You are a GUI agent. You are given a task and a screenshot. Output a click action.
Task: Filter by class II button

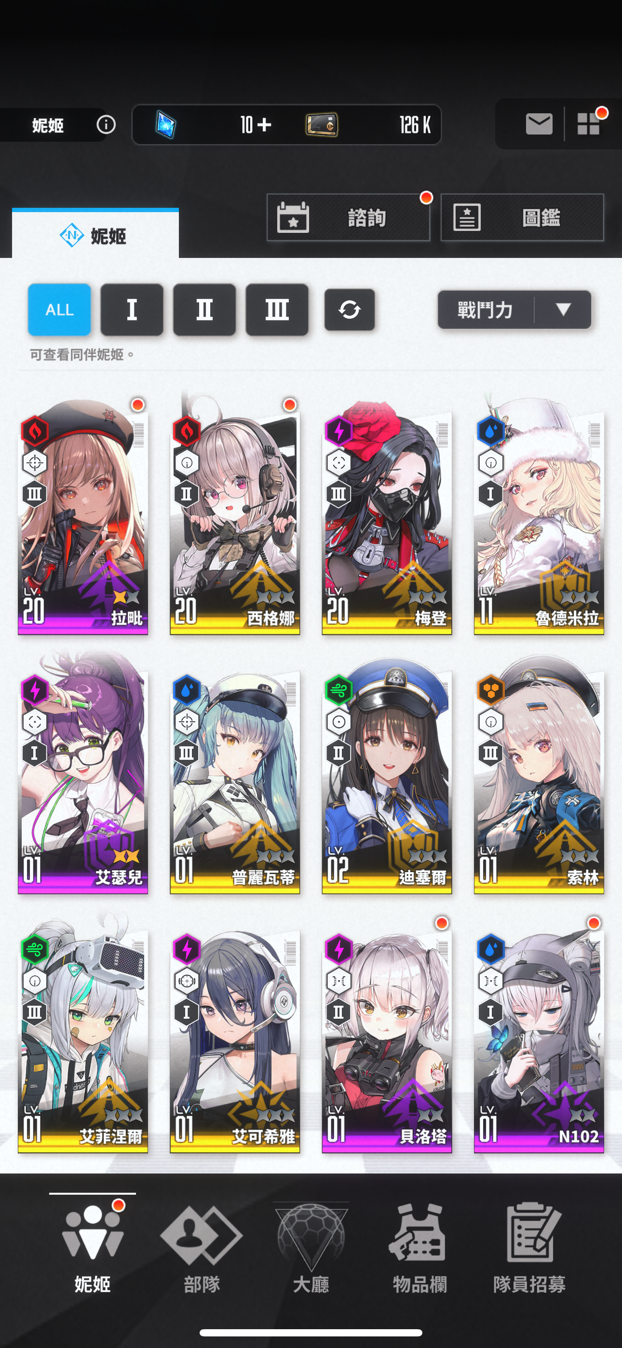pos(204,310)
